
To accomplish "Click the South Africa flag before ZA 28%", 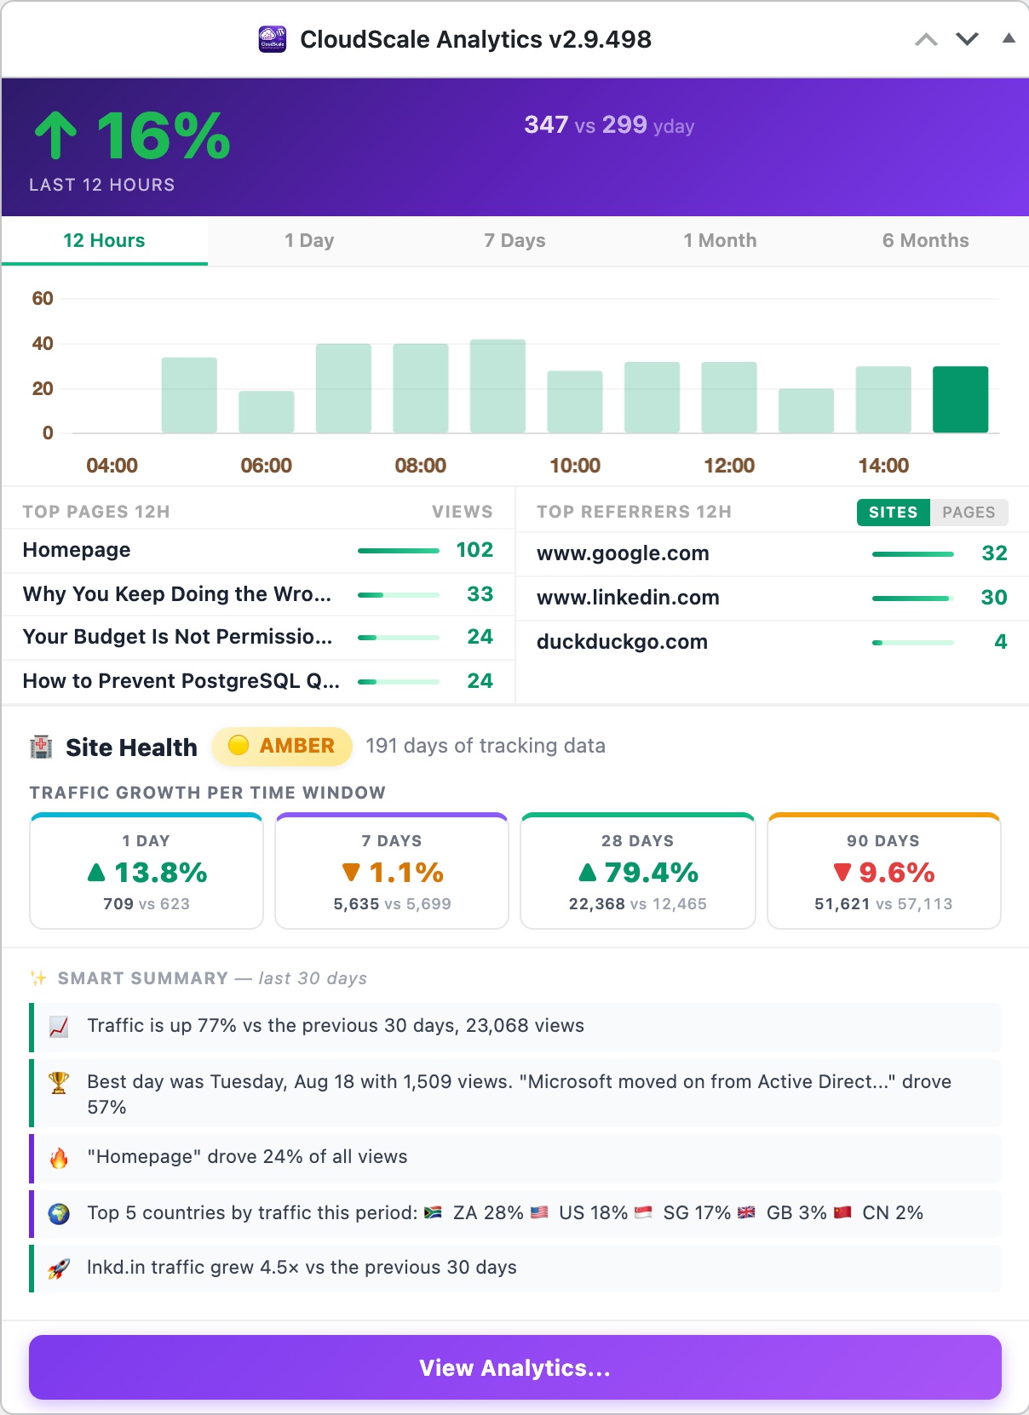I will coord(434,1212).
